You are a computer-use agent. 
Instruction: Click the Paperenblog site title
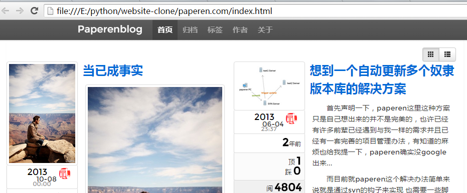coord(110,29)
